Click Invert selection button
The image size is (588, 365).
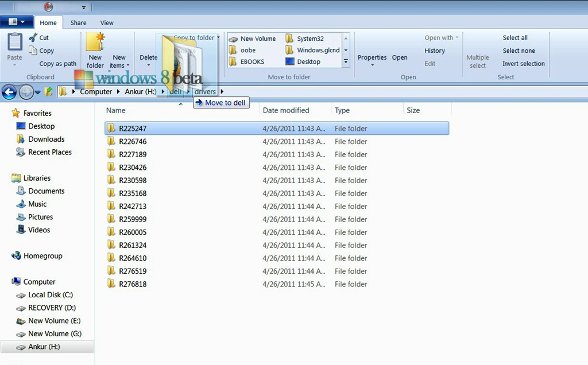[x=523, y=64]
